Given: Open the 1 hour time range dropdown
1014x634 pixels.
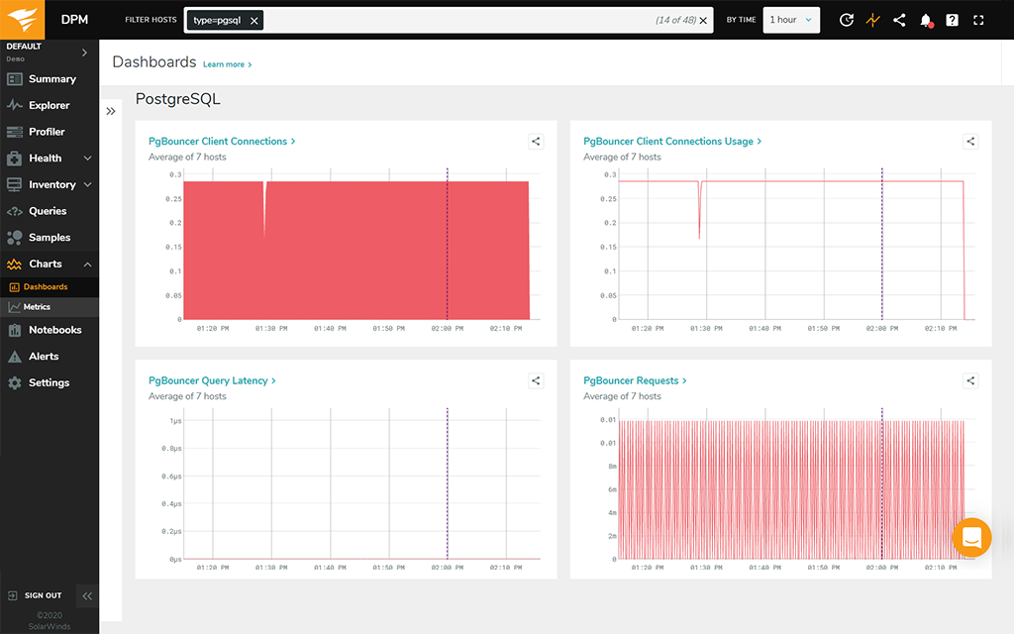Looking at the screenshot, I should point(791,20).
